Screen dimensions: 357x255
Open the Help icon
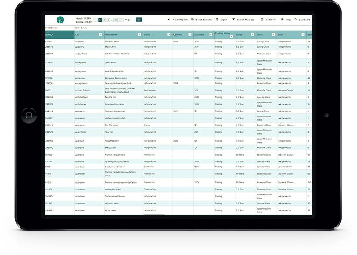[282, 20]
